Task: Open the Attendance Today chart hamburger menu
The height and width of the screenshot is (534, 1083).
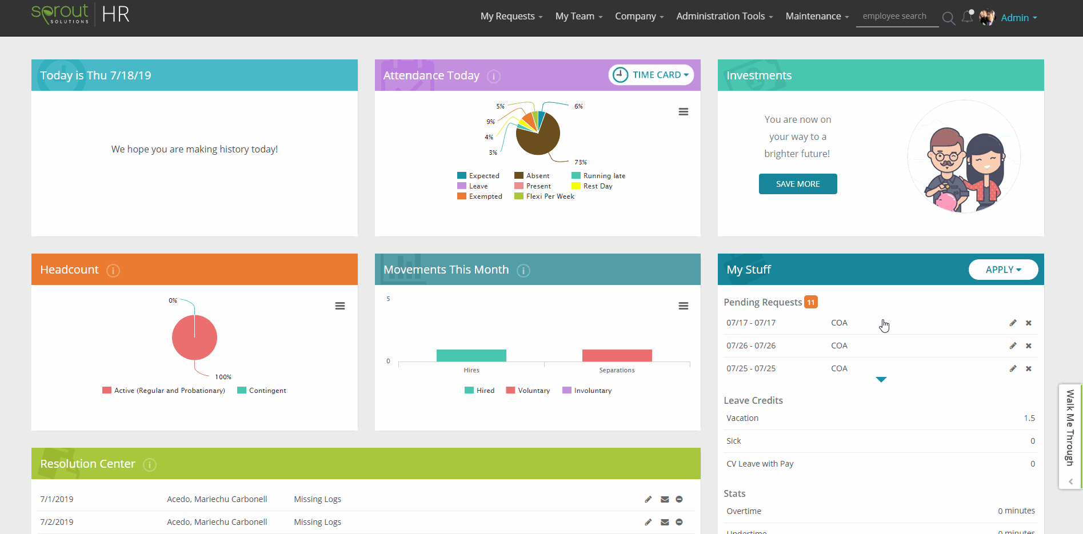Action: coord(683,111)
